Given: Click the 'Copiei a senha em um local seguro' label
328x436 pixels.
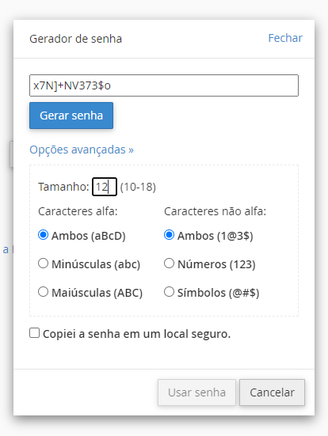Looking at the screenshot, I should point(137,334).
